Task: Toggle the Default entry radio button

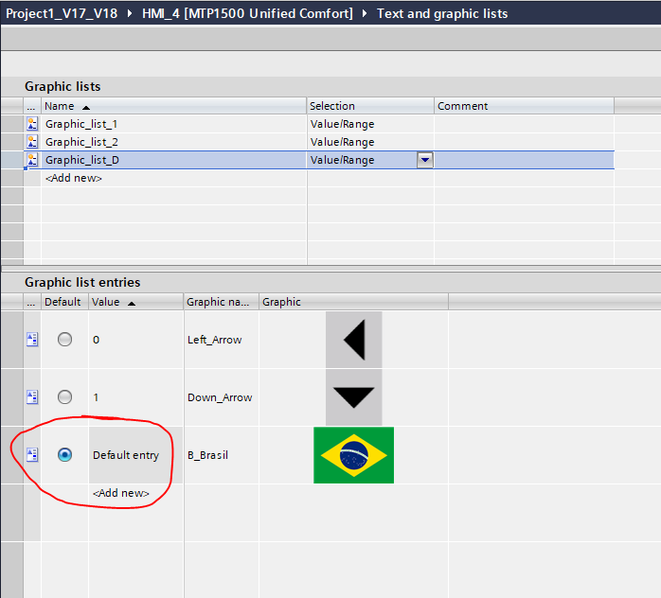Action: (64, 455)
